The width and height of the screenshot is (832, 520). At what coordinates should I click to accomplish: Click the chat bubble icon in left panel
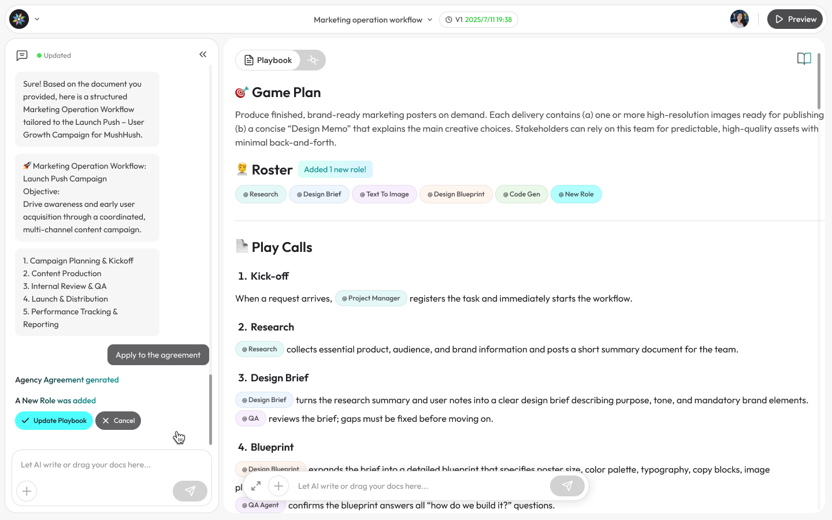pos(22,55)
